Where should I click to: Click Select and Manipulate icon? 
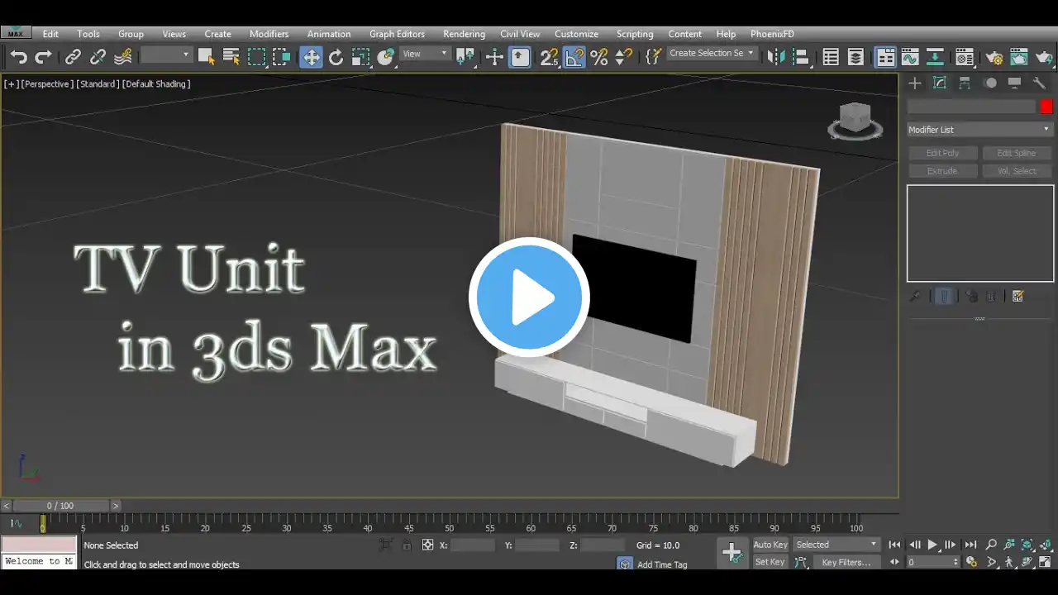point(494,57)
